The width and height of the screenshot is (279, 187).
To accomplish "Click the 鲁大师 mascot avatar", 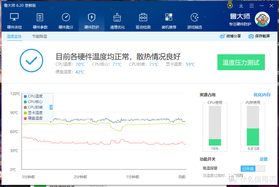I will click(262, 19).
